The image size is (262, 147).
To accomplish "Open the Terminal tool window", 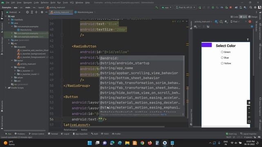I will 53,134.
